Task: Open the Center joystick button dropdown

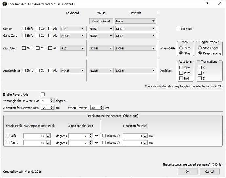Action: point(135,29)
